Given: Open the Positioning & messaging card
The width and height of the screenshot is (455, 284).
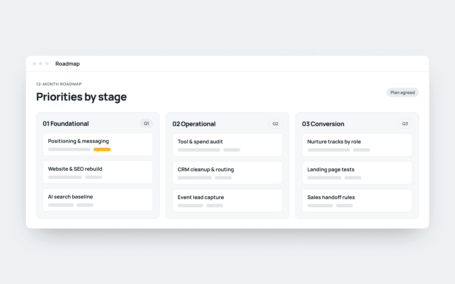Looking at the screenshot, I should coord(98,144).
